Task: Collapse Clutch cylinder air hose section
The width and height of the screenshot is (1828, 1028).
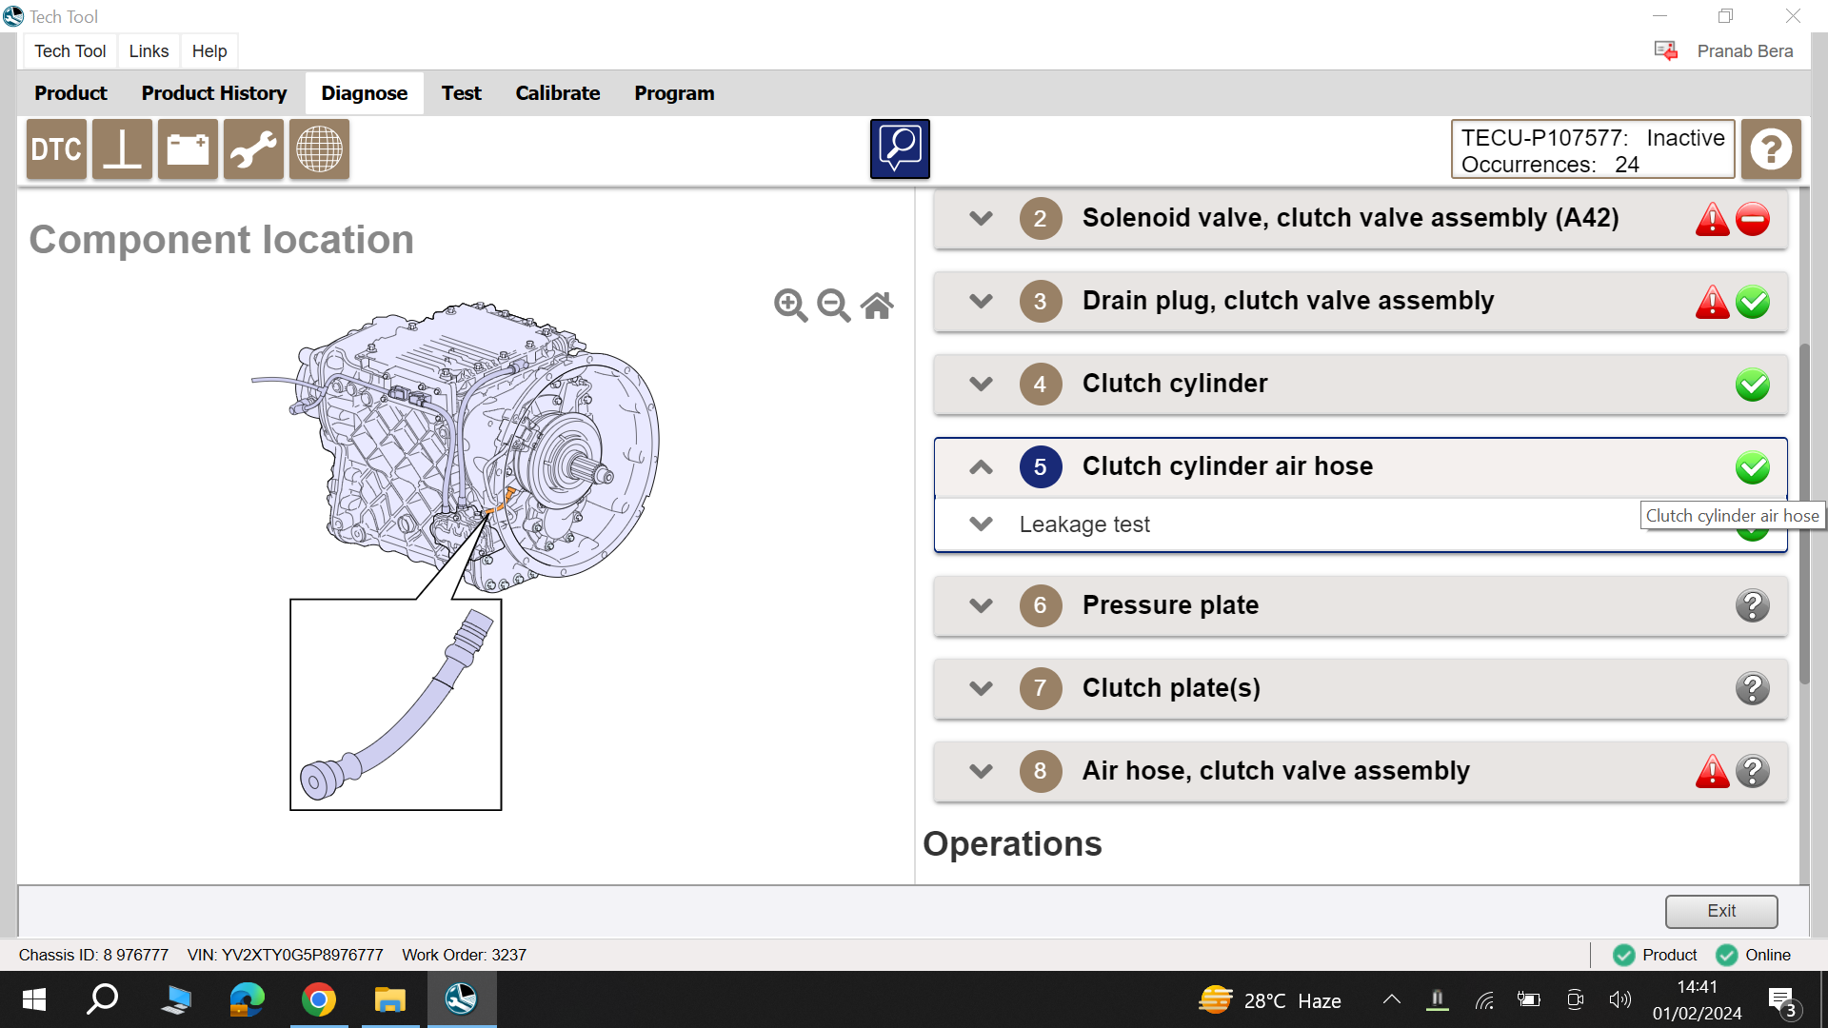Action: 981,466
